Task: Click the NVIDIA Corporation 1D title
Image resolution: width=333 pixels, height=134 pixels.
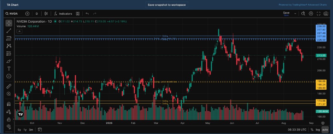Action: click(34, 21)
